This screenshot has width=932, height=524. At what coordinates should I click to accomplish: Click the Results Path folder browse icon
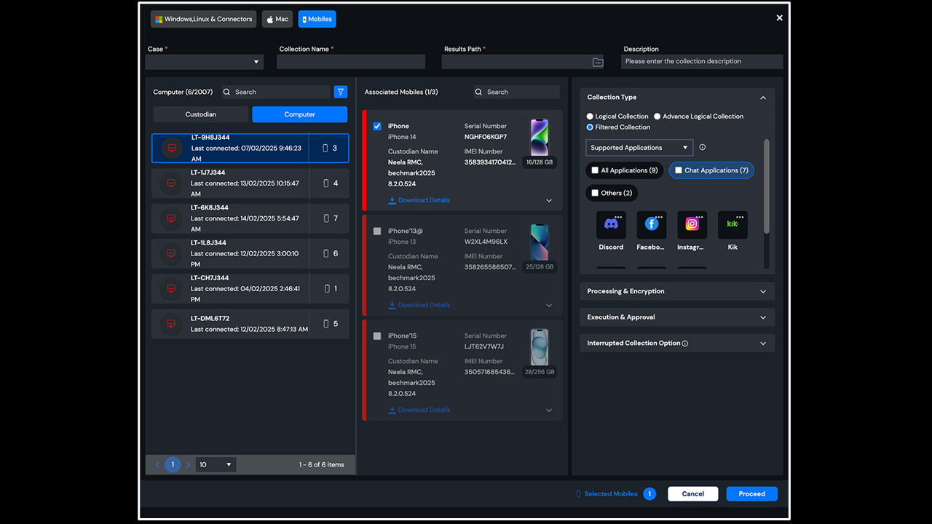pyautogui.click(x=598, y=63)
